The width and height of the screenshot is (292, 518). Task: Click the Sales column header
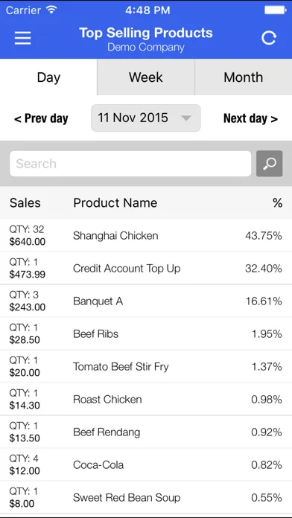(25, 202)
